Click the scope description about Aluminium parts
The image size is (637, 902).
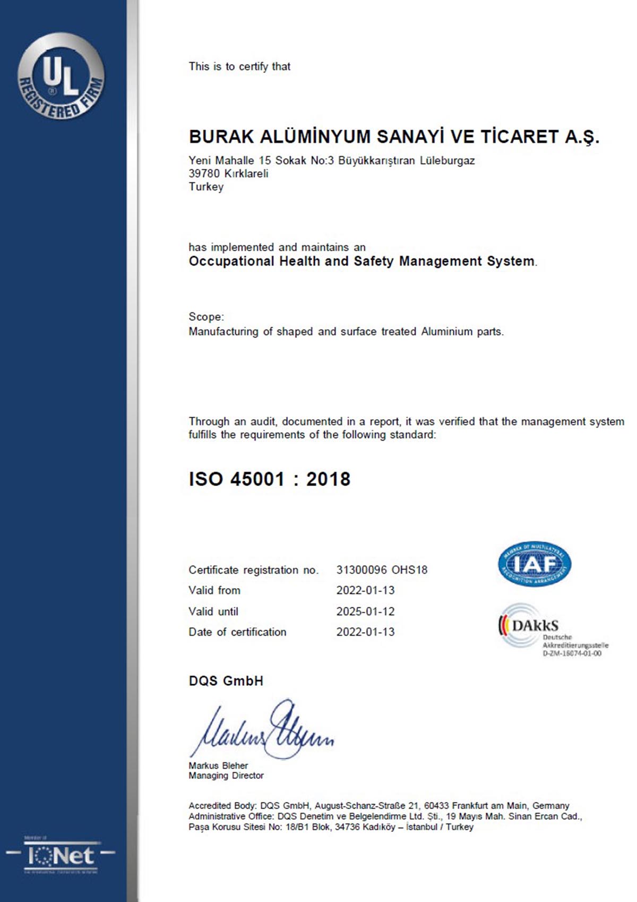(346, 331)
